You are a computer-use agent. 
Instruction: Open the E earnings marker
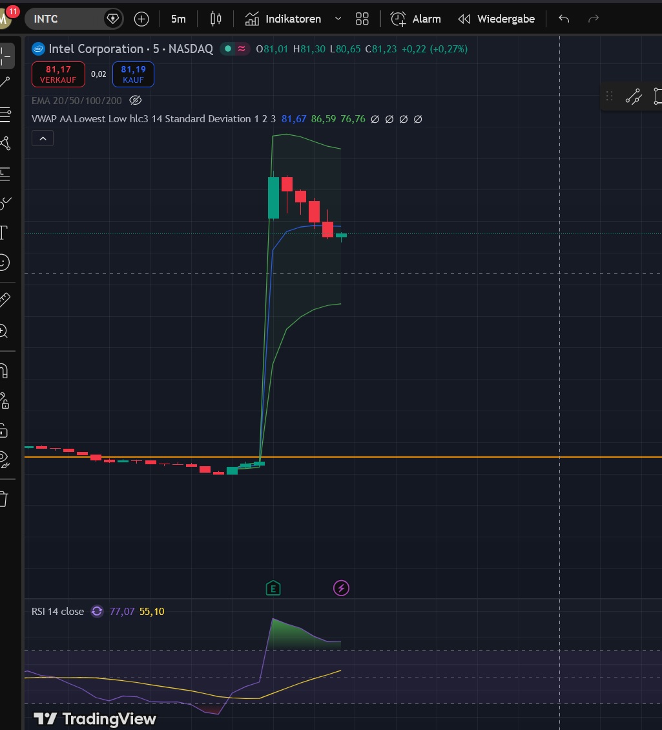pyautogui.click(x=273, y=588)
